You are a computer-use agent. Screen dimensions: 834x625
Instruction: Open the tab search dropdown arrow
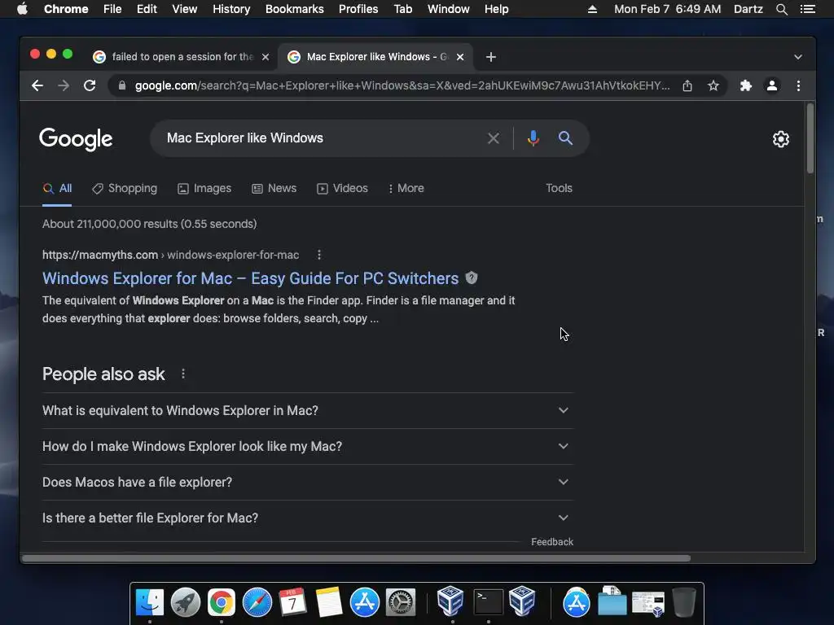[798, 57]
